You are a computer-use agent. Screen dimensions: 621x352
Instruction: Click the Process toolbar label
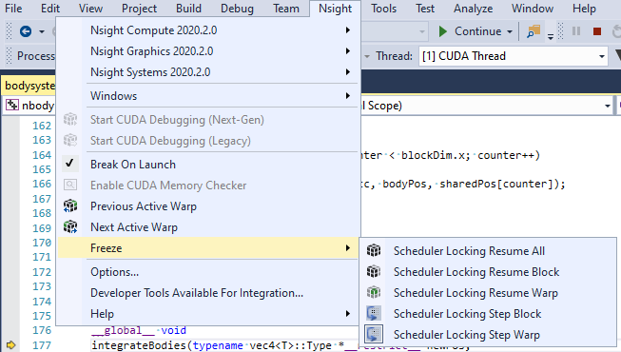(x=35, y=56)
